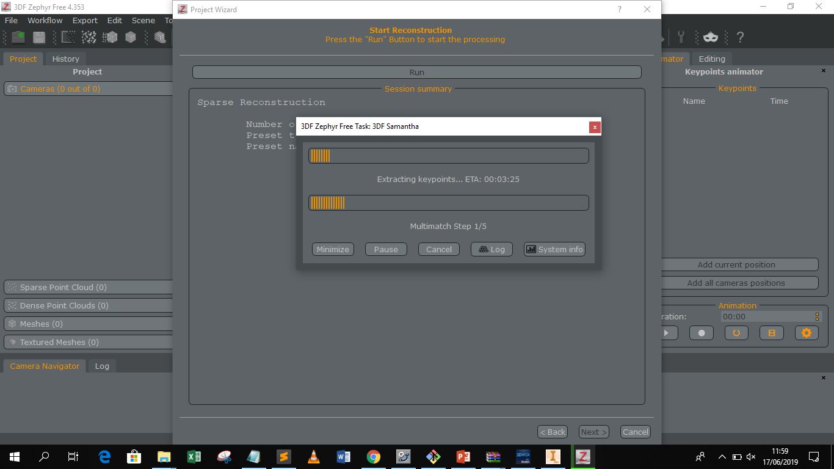Viewport: 834px width, 469px height.
Task: Close the Camera Navigator bottom panel
Action: point(824,377)
